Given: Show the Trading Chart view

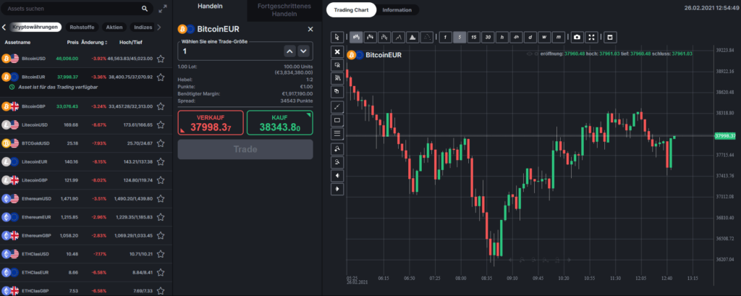Looking at the screenshot, I should click(351, 10).
